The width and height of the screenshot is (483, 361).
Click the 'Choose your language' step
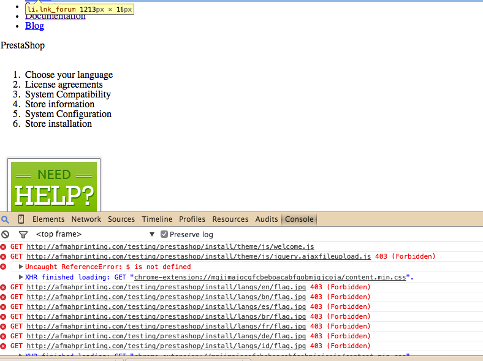(x=69, y=75)
